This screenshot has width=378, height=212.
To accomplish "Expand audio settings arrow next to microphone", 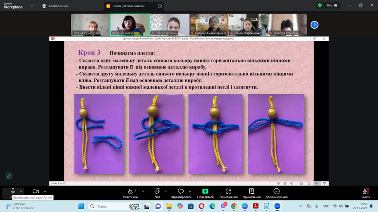I will 21,191.
